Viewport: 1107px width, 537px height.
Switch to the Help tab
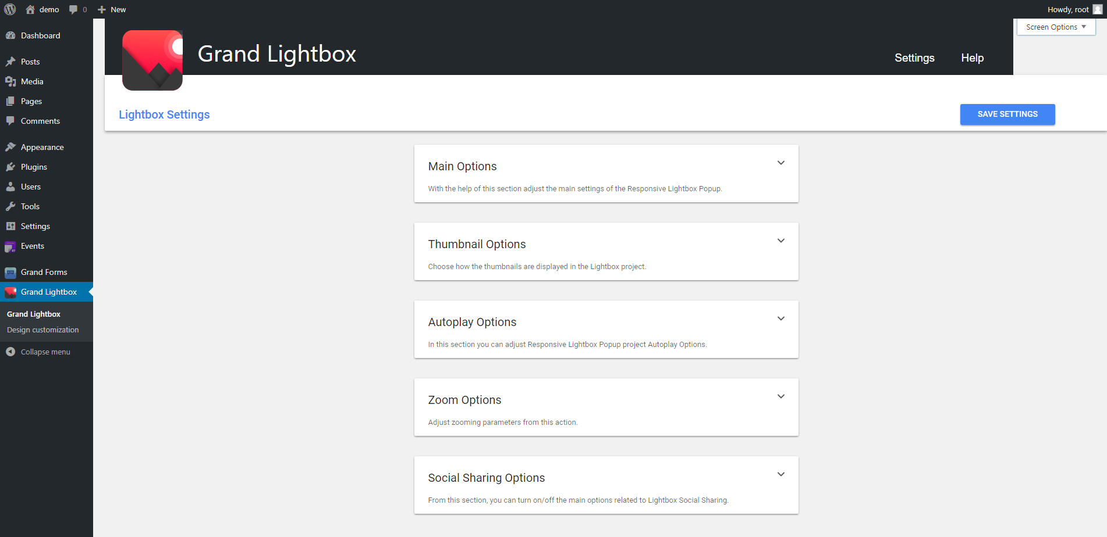tap(972, 58)
